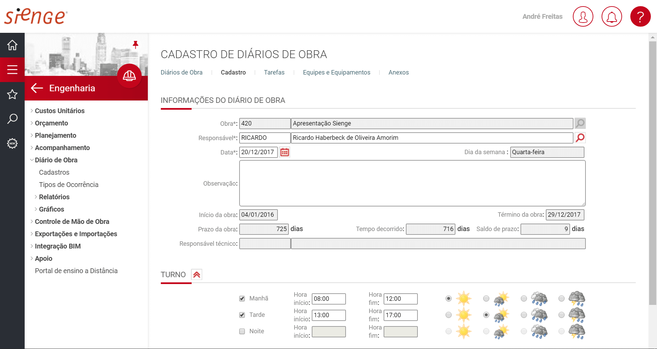Switch to the Tarefas tab

tap(274, 72)
